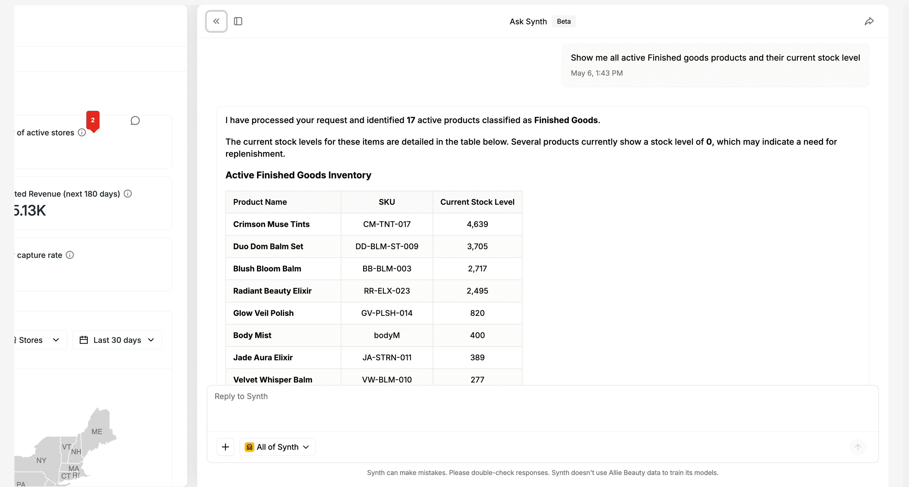Toggle the sidebar layout icon
Image resolution: width=909 pixels, height=487 pixels.
click(238, 22)
